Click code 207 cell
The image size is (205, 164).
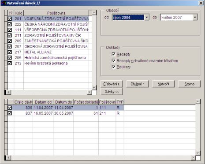click(18, 47)
